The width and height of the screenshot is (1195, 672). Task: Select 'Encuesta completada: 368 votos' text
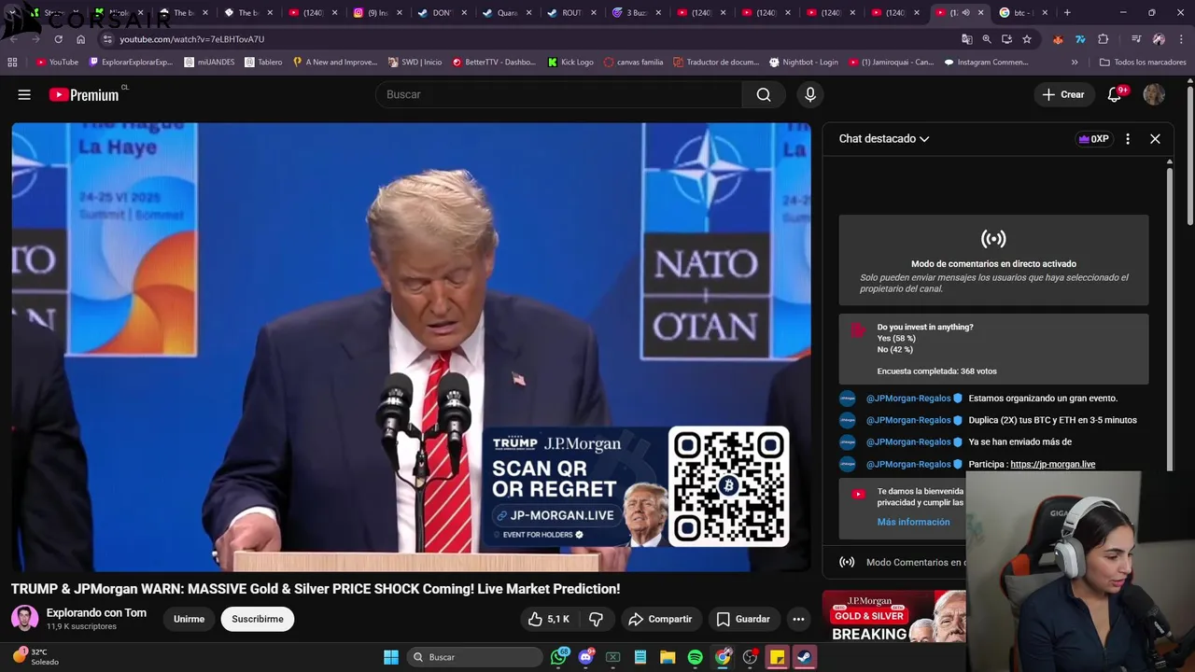(936, 371)
